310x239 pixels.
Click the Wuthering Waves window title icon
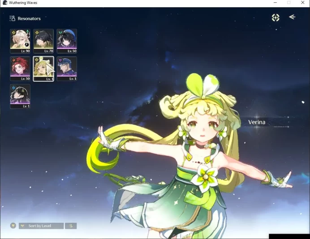(x=5, y=3)
